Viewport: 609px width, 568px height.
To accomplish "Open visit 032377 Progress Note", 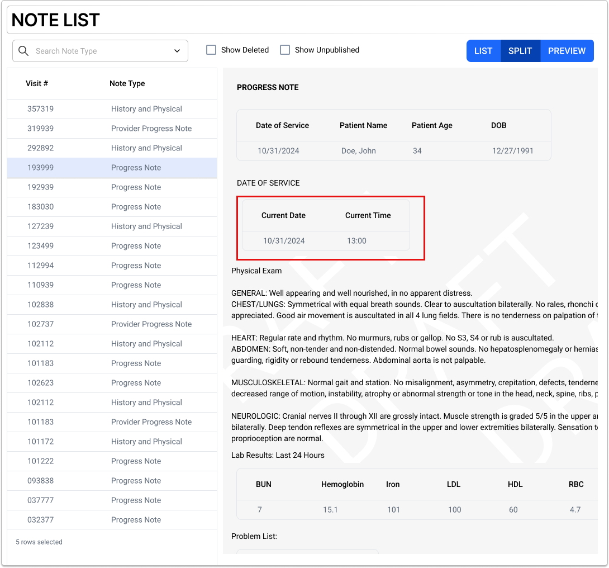I will coord(112,520).
